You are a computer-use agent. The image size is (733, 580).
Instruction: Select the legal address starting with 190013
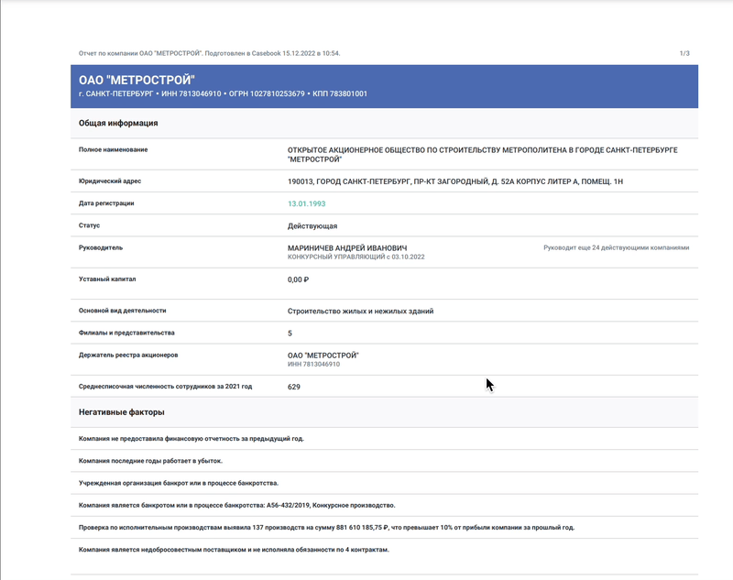pos(455,181)
